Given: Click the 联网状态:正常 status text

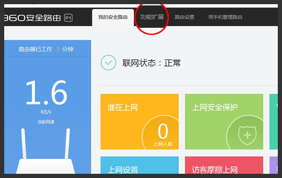Looking at the screenshot, I should [x=152, y=63].
